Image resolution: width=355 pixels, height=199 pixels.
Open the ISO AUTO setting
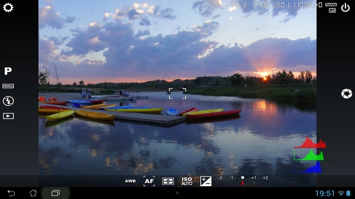click(187, 181)
